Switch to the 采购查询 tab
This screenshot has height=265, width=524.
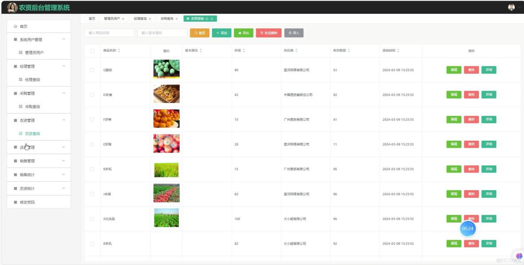(x=167, y=19)
